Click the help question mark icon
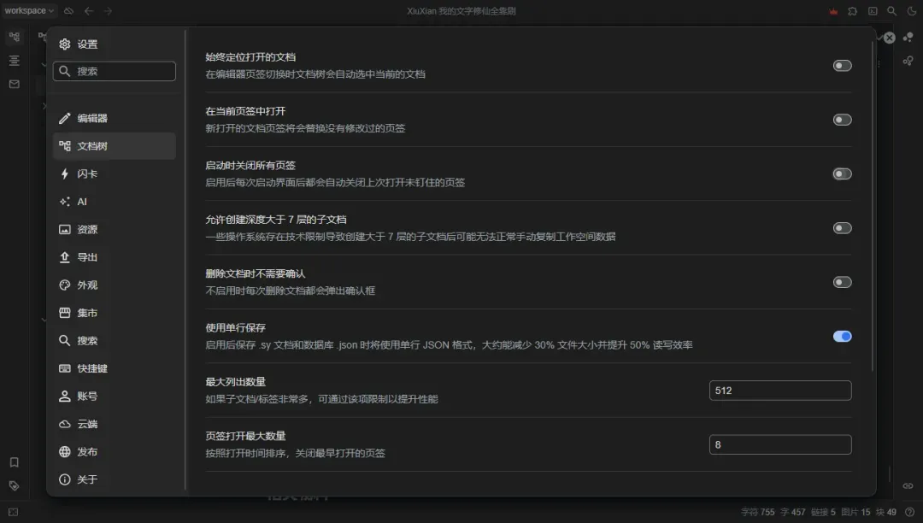Viewport: 923px width, 523px height. point(910,513)
